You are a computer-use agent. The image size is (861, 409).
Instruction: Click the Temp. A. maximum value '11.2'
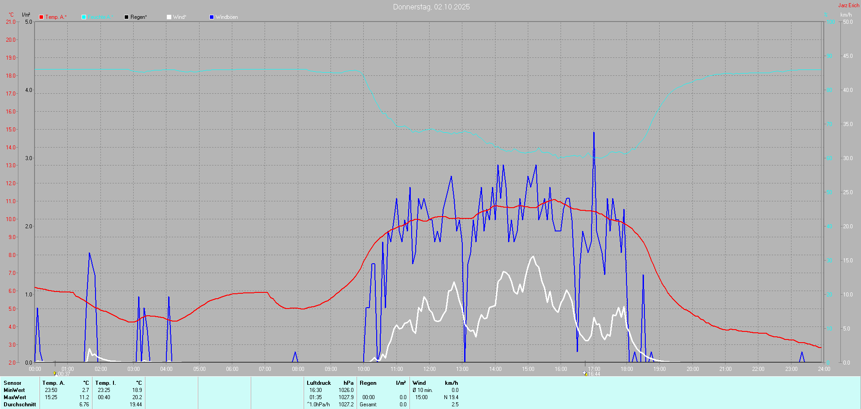(84, 397)
